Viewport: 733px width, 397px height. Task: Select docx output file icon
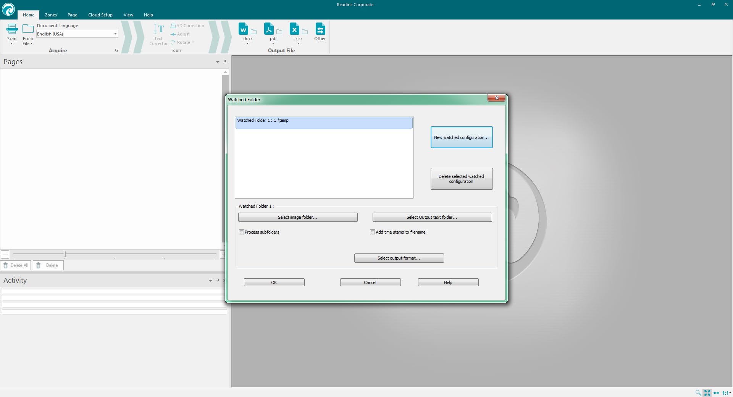(243, 29)
